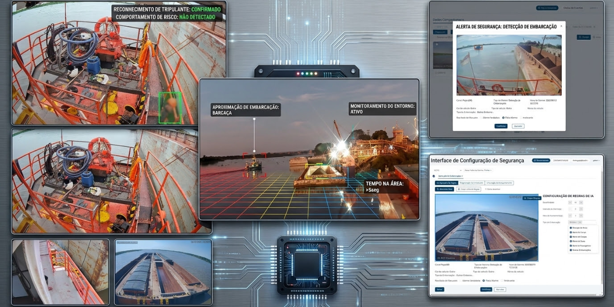Select Falso Alarme in the configuration interface
This screenshot has width=614, height=307.
(x=484, y=280)
